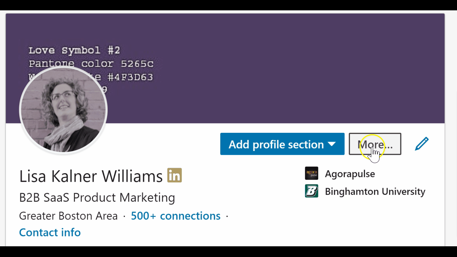This screenshot has width=457, height=257.
Task: Click the Pantone color 5265C banner text
Action: (x=91, y=64)
